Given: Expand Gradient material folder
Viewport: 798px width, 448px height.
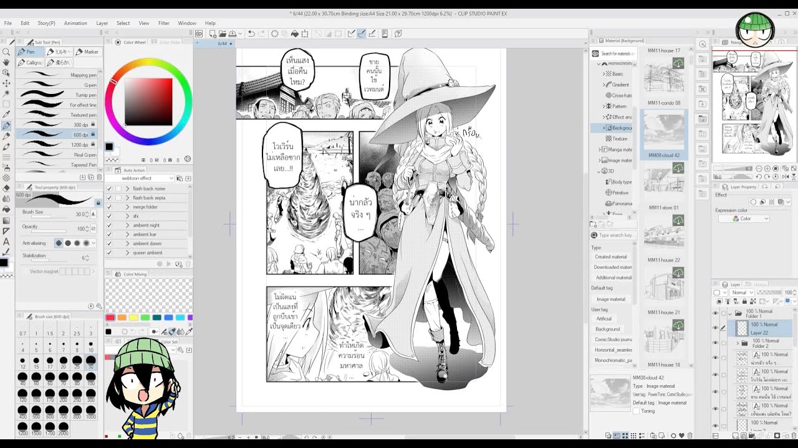Looking at the screenshot, I should click(x=604, y=85).
